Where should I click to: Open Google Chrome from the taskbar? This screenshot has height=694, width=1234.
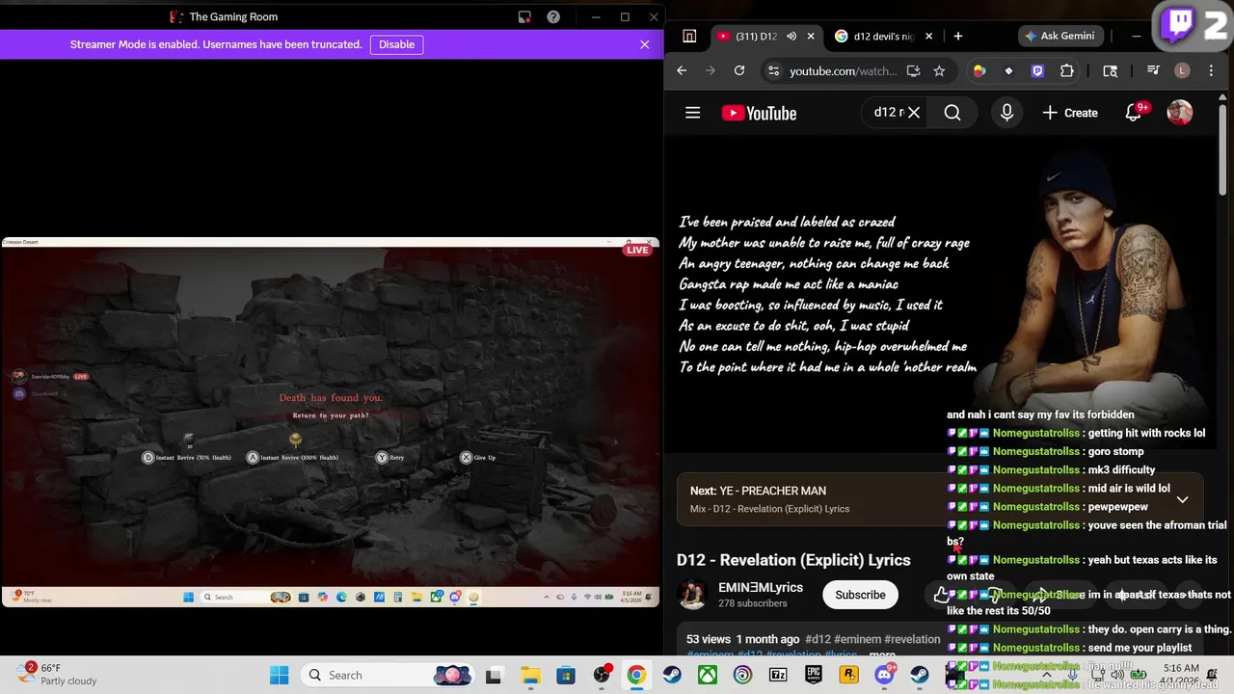(636, 675)
